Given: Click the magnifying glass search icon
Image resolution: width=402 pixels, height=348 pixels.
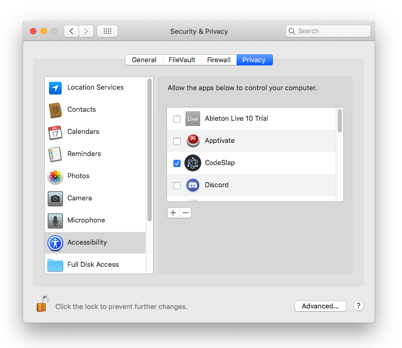Looking at the screenshot, I should 292,31.
